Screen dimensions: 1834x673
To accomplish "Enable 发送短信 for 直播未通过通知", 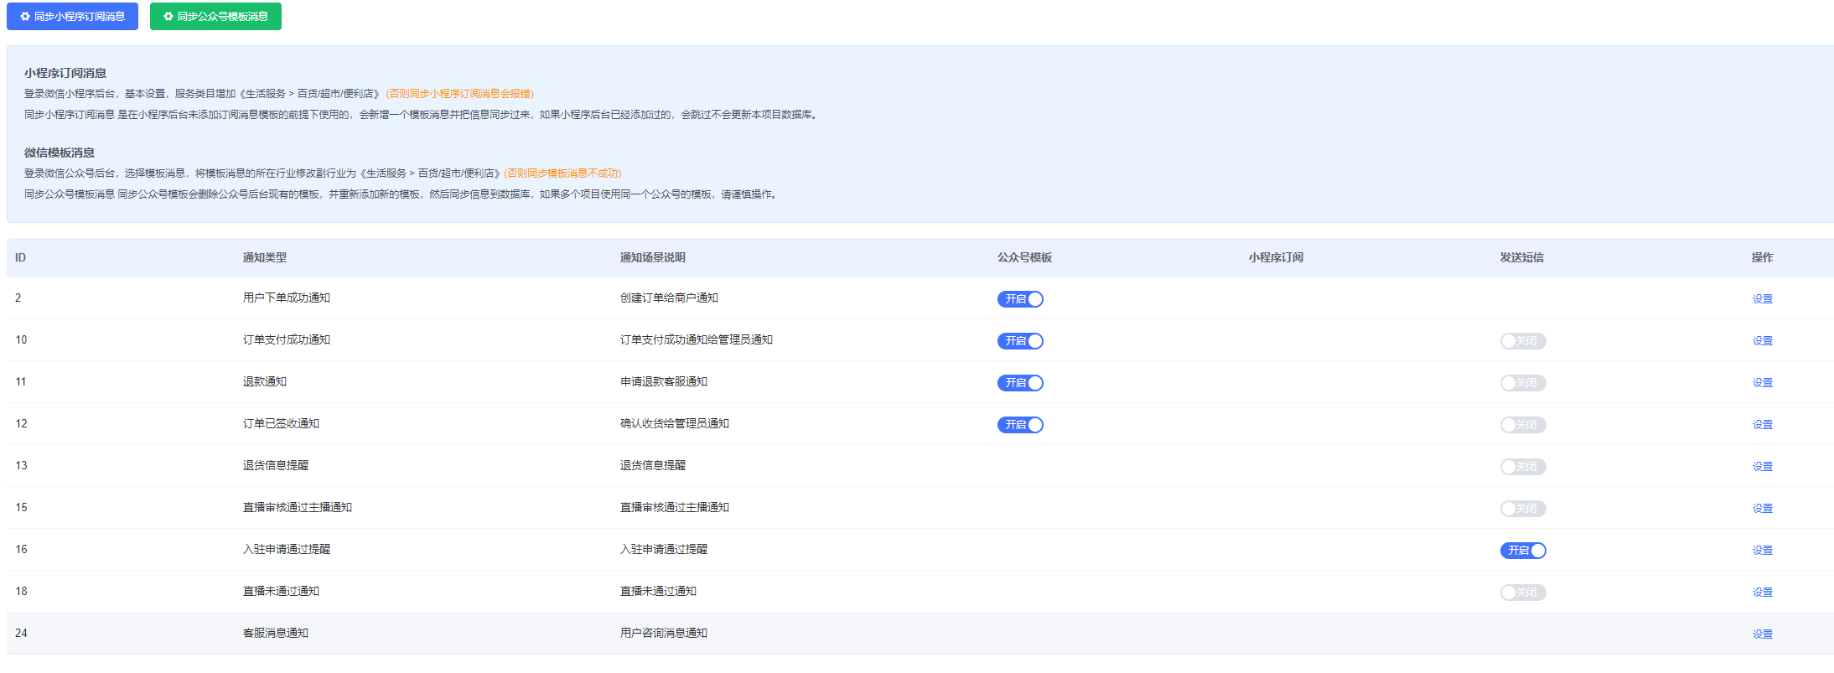I will pyautogui.click(x=1523, y=593).
